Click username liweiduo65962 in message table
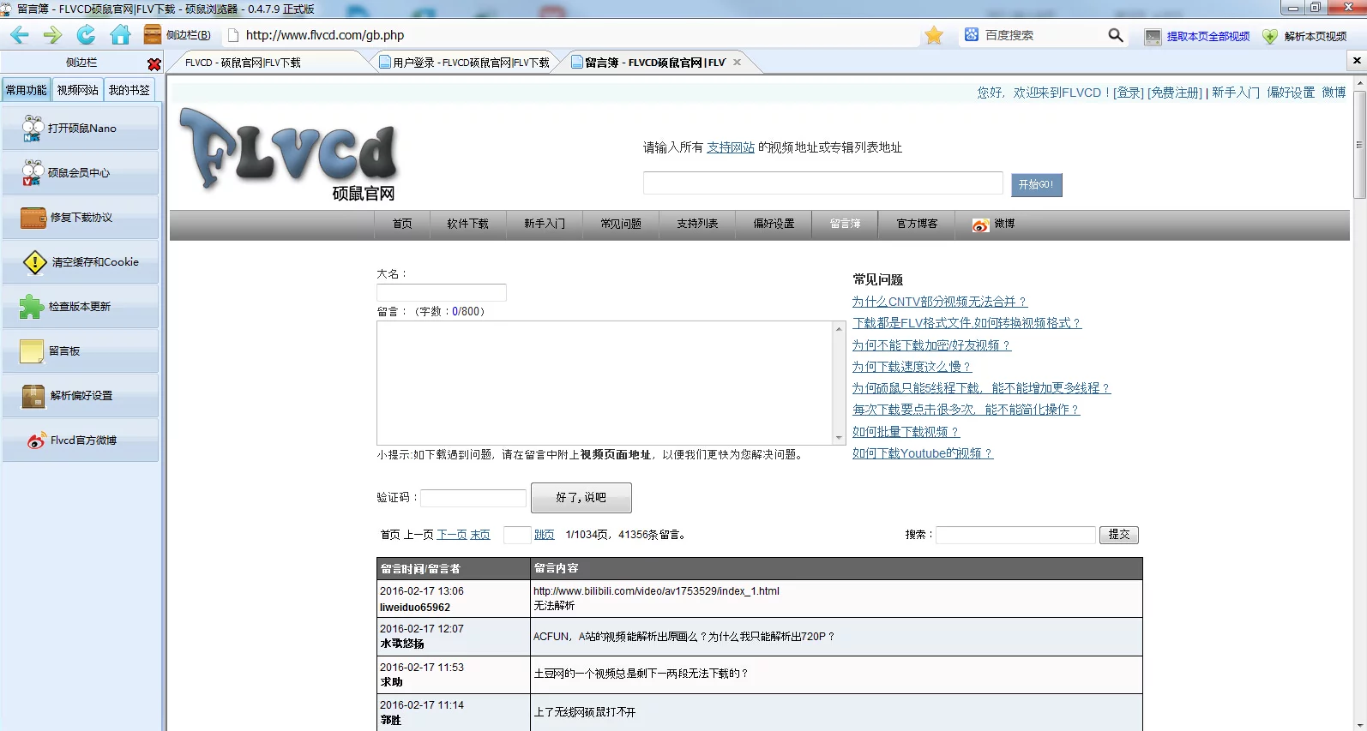Screen dimensions: 1367x731 (415, 608)
